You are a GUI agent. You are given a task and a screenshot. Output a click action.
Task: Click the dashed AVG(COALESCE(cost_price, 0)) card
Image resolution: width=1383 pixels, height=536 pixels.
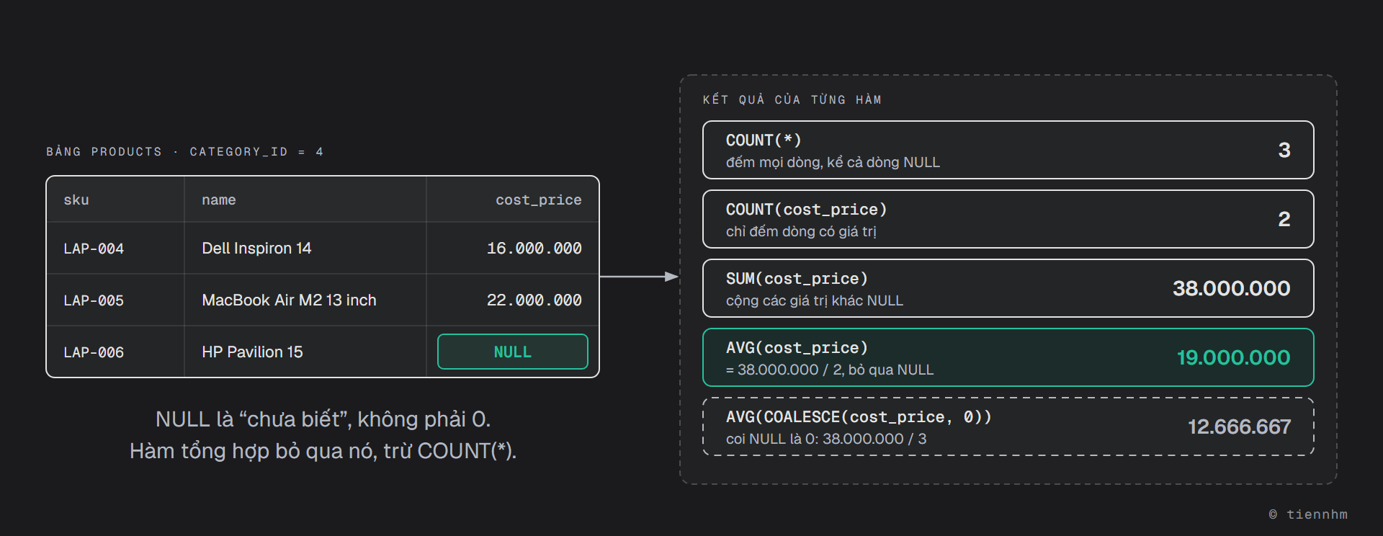1008,426
